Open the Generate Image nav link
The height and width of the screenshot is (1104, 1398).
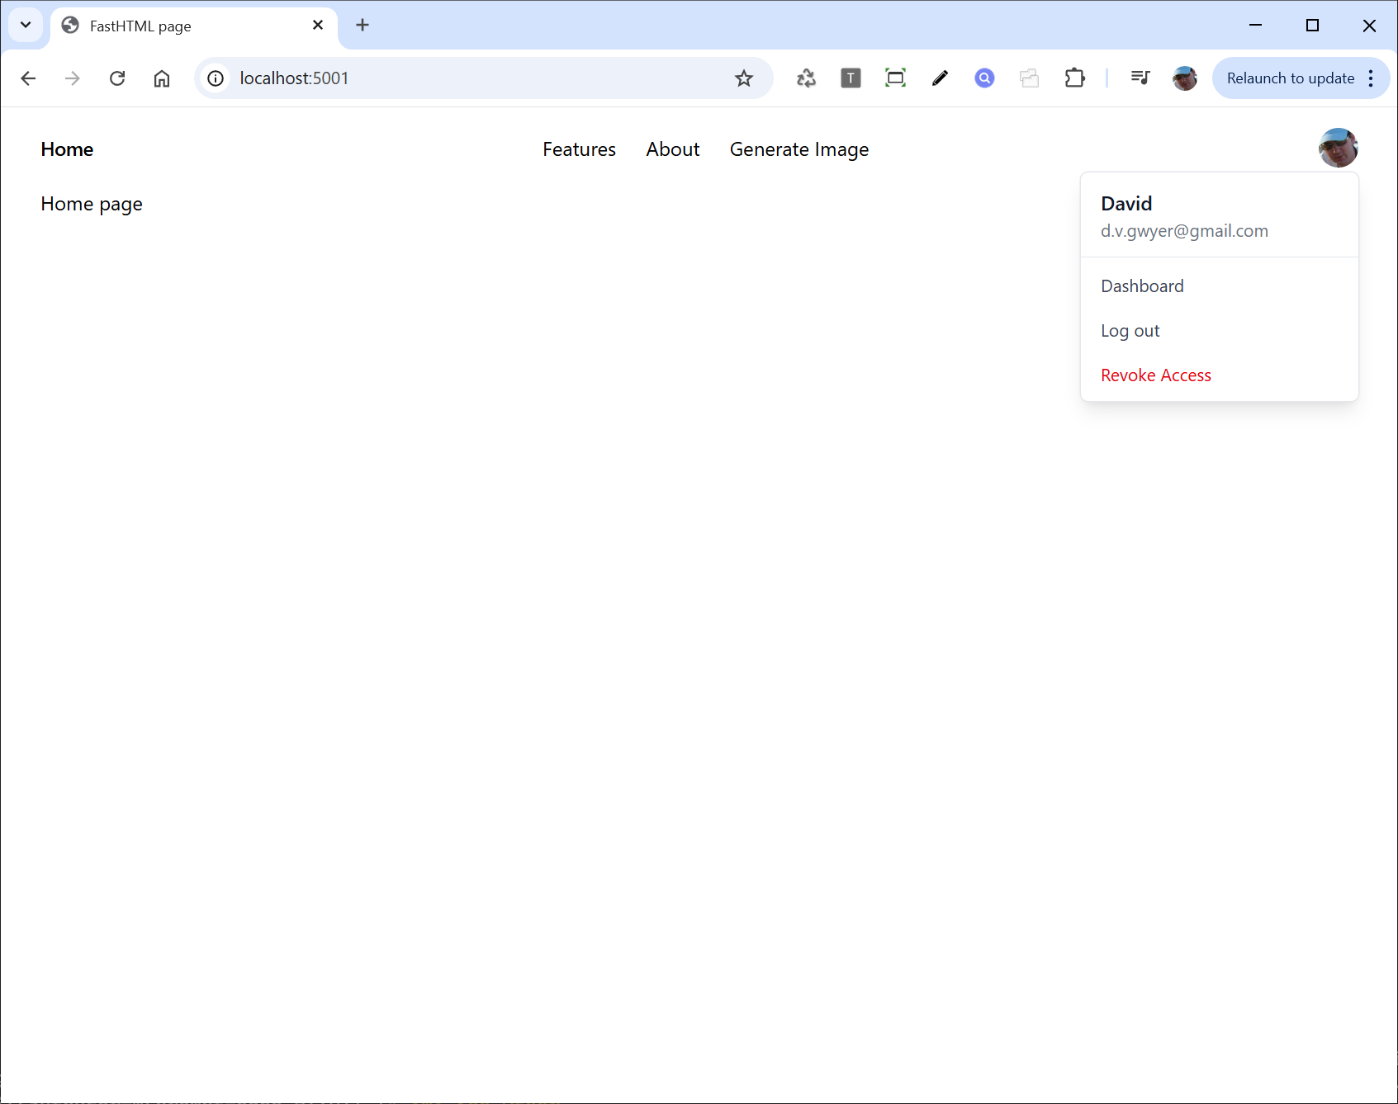pyautogui.click(x=799, y=149)
